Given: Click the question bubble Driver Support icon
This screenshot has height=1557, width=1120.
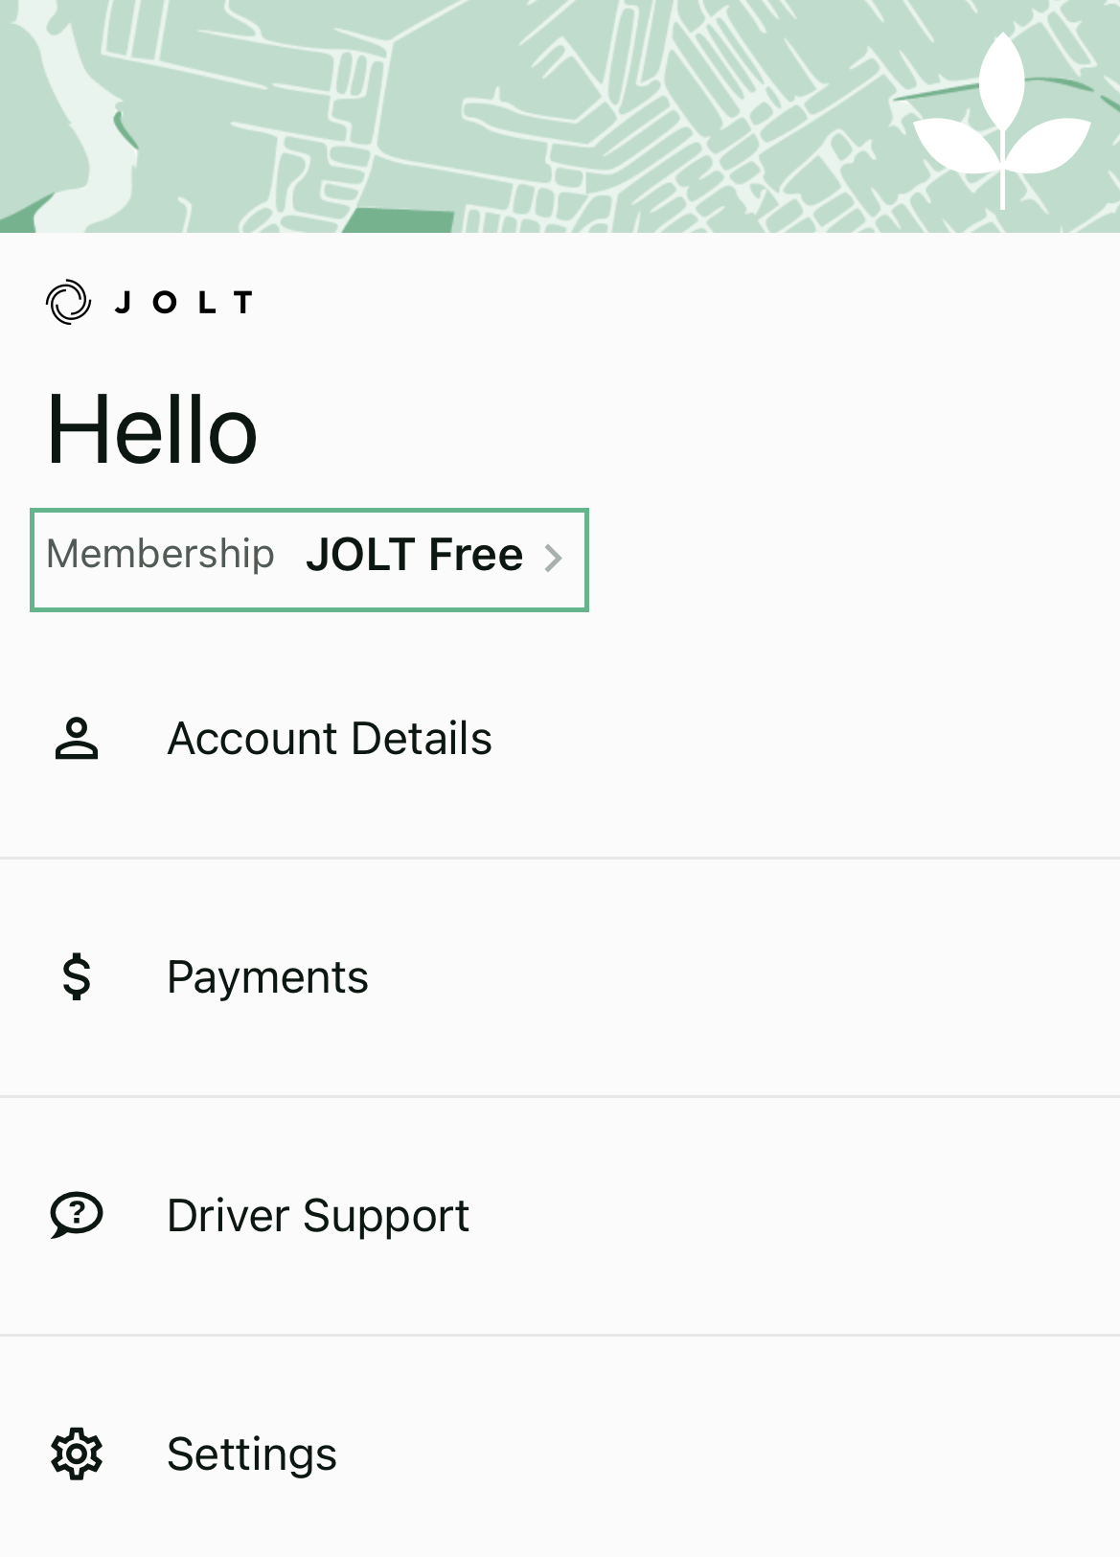Looking at the screenshot, I should 77,1215.
